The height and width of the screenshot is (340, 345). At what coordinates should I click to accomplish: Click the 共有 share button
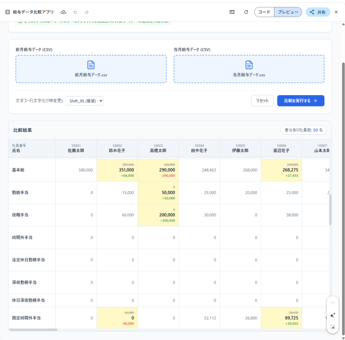[x=318, y=12]
